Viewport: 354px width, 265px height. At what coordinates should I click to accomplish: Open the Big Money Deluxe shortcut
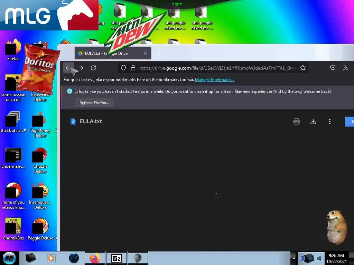[40, 124]
